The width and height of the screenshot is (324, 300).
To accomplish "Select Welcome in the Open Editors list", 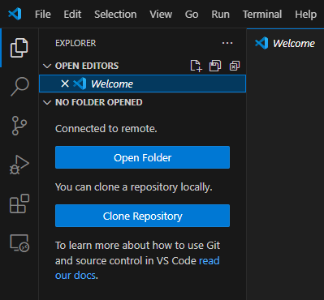I will (143, 84).
